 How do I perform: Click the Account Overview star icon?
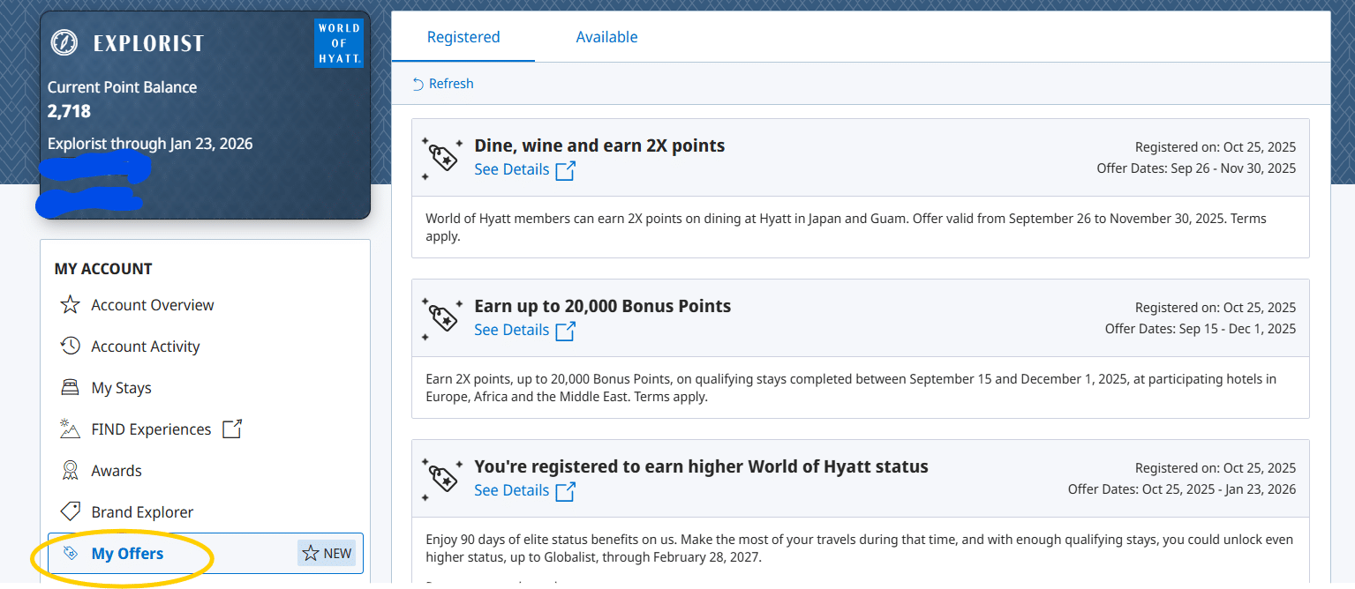[70, 305]
